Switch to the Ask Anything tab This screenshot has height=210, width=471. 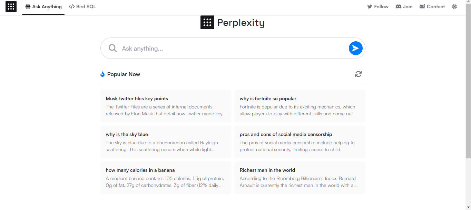43,7
